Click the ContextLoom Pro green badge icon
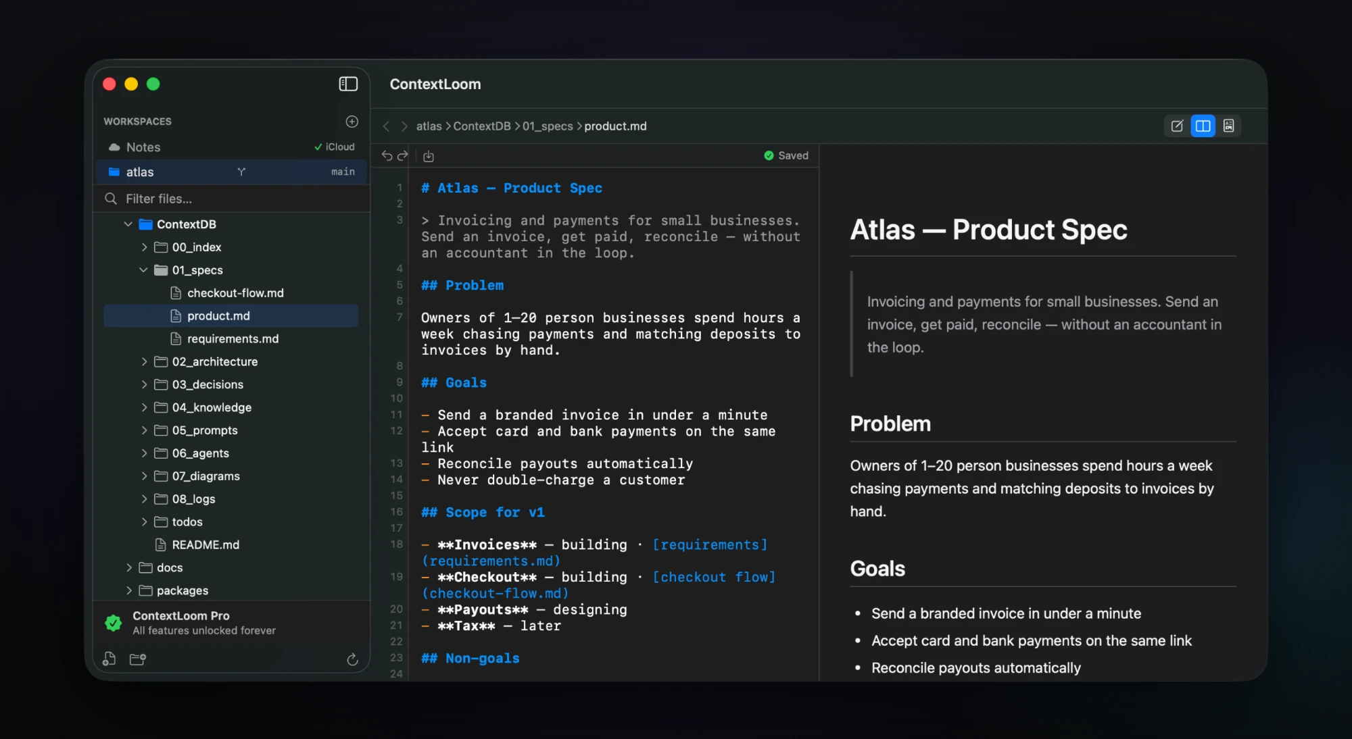Viewport: 1352px width, 739px height. pos(114,623)
